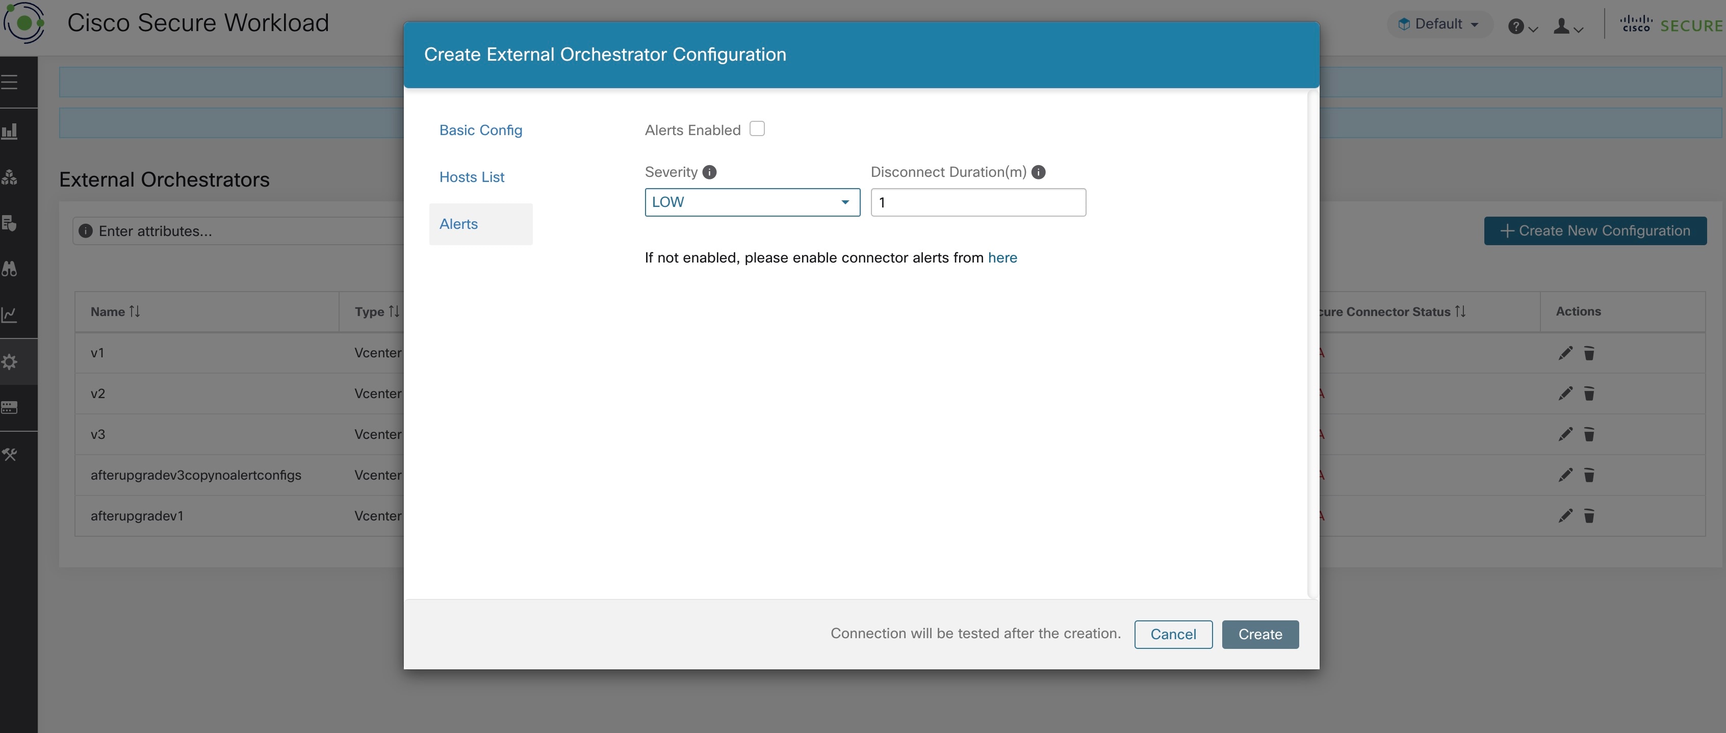Click the dialog title Create External Orchestrator Configuration

(605, 54)
